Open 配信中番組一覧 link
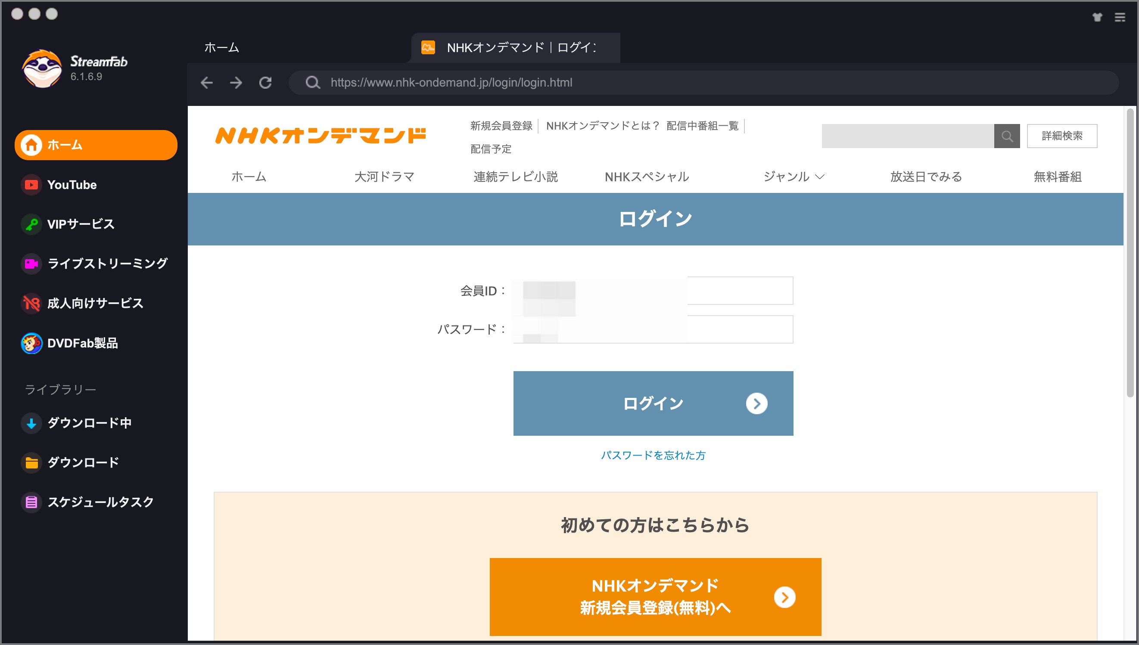The height and width of the screenshot is (645, 1139). click(x=703, y=126)
